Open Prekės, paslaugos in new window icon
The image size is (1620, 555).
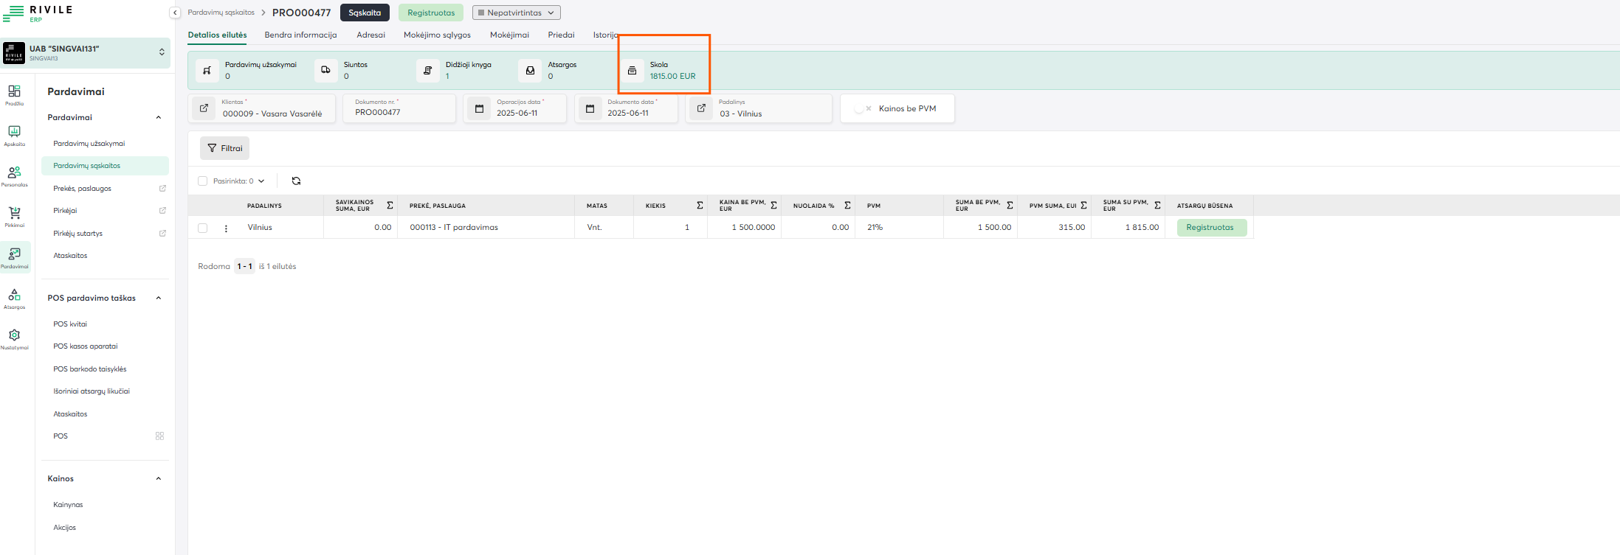162,189
